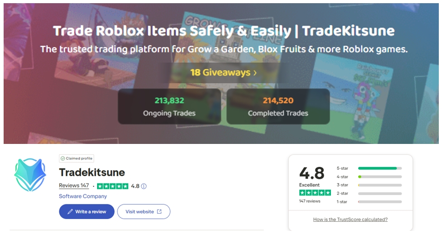The height and width of the screenshot is (234, 442).
Task: Click the Claimed profile checkmark badge
Action: tap(63, 158)
